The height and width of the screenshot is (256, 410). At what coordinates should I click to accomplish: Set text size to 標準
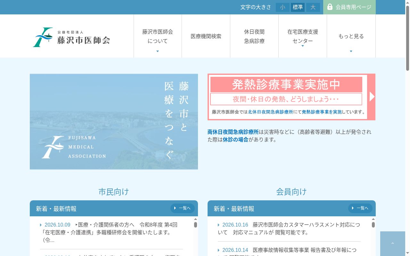298,7
